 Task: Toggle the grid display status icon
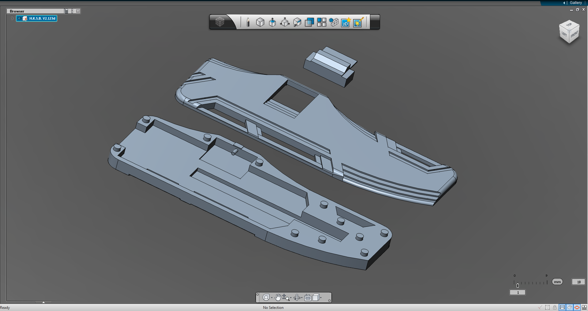click(570, 307)
